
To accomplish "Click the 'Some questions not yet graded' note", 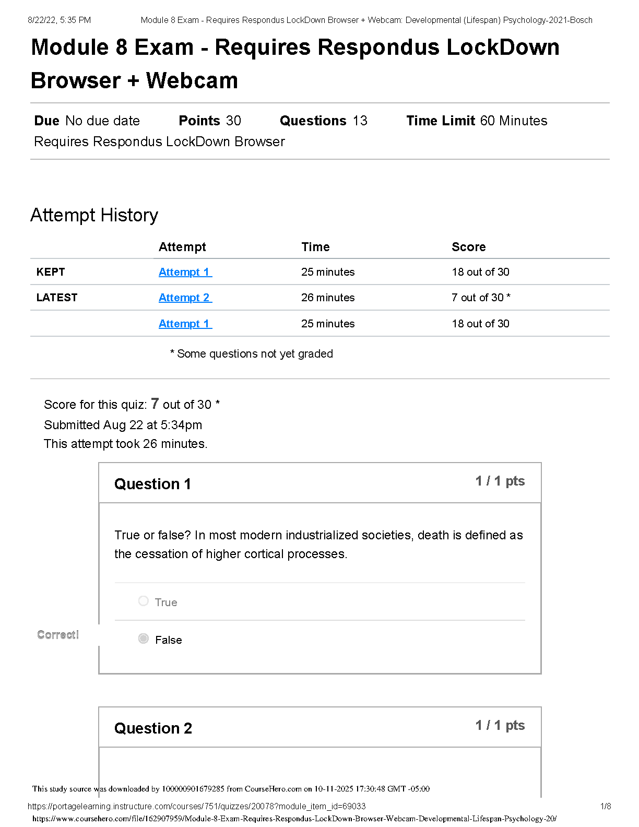I will pyautogui.click(x=252, y=354).
